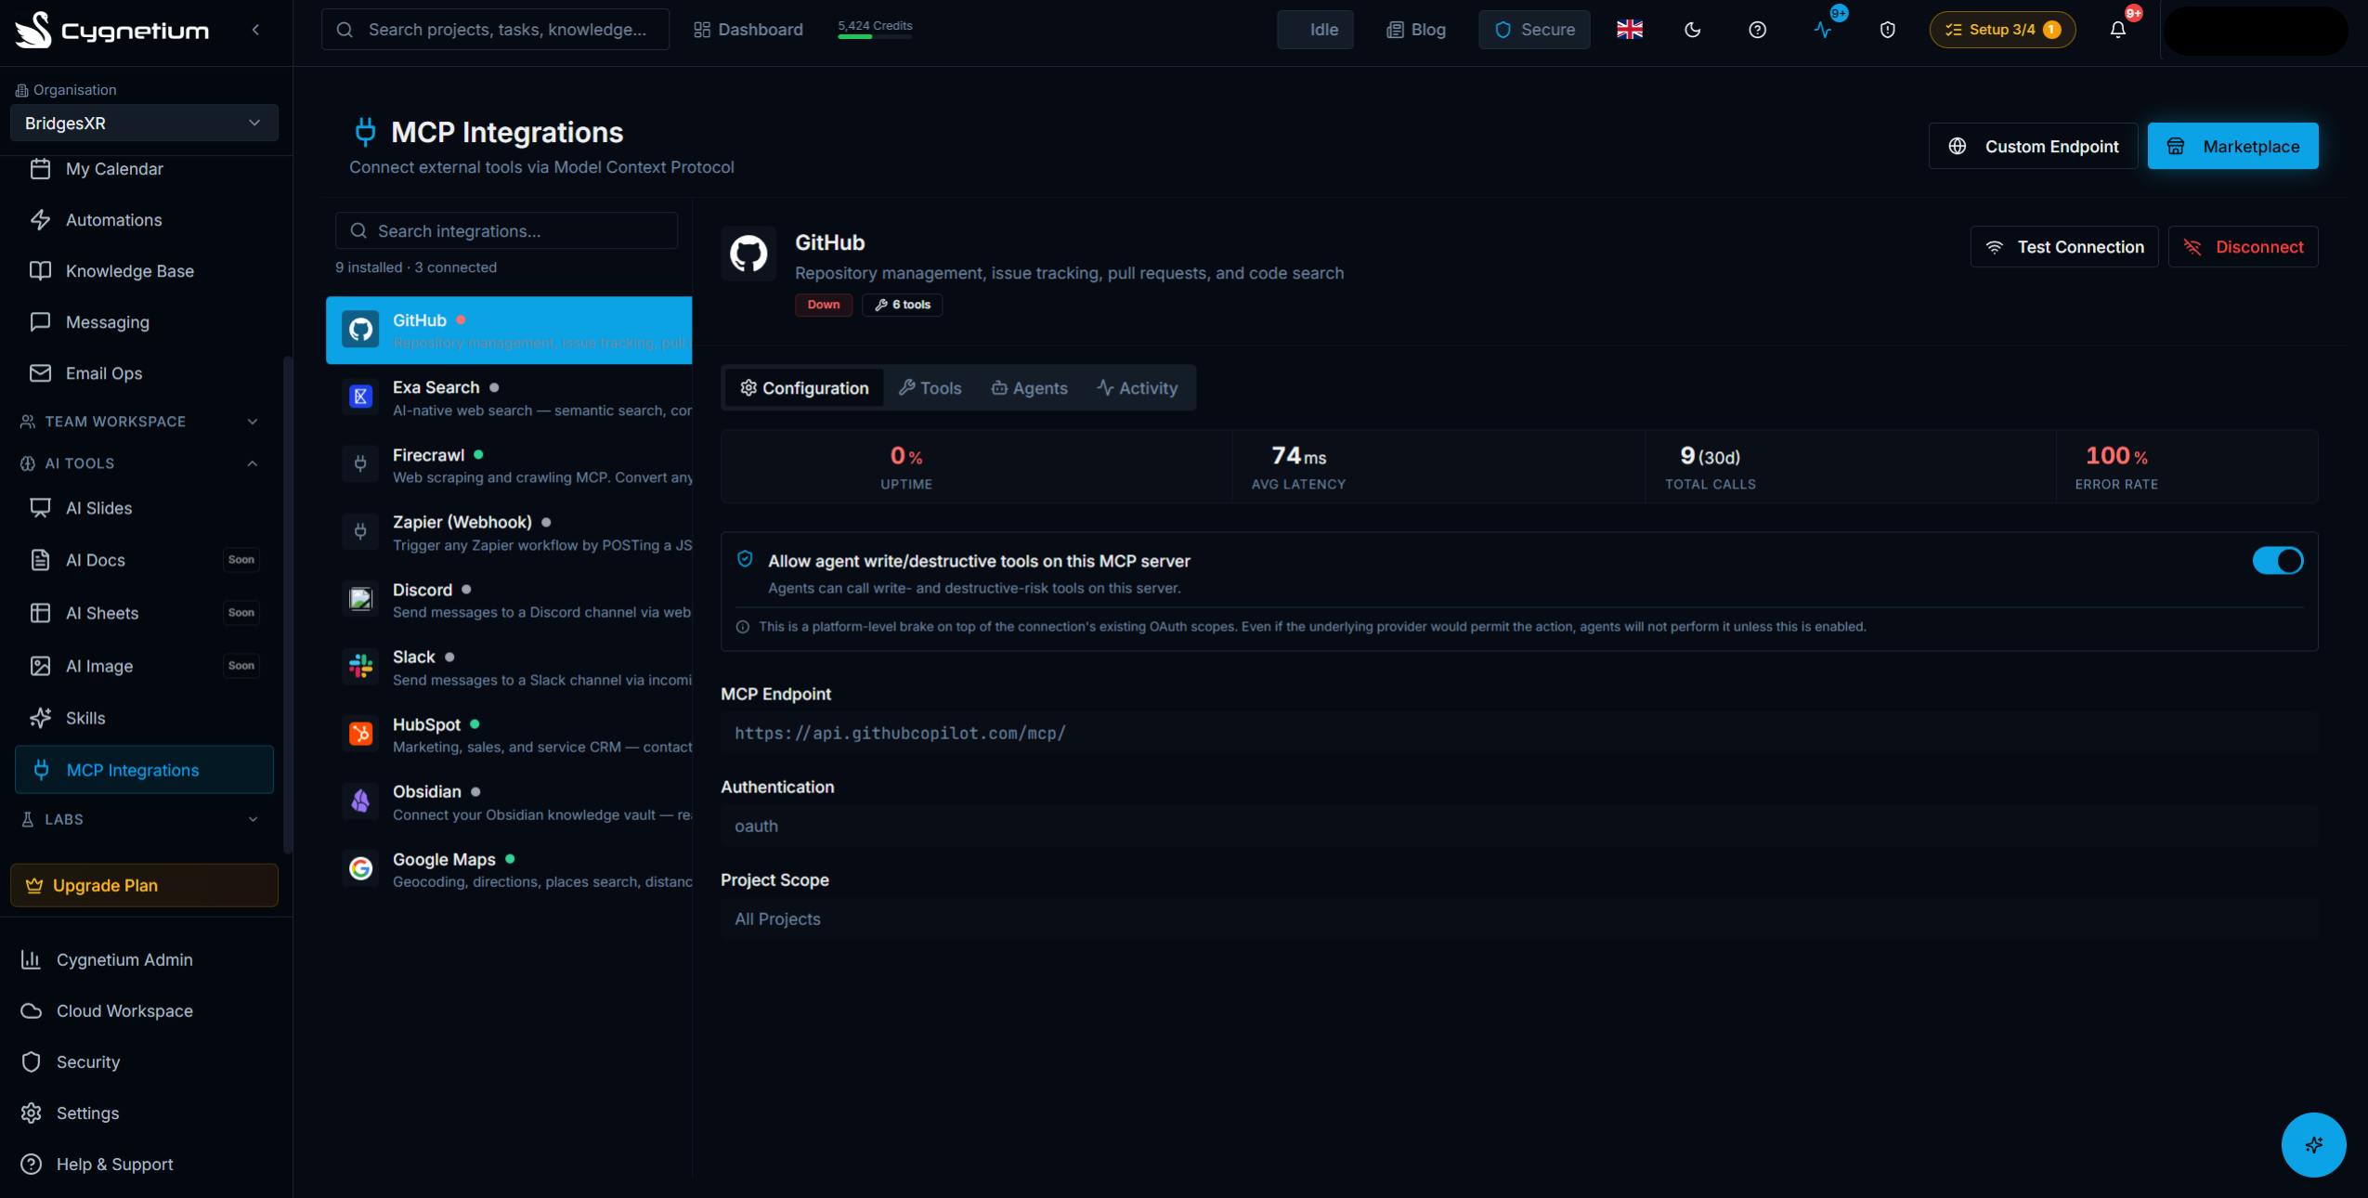The image size is (2368, 1198).
Task: Click the Marketplace button
Action: 2232,146
